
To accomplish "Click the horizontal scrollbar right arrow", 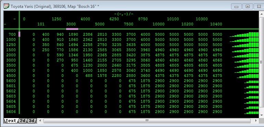I will [256, 120].
